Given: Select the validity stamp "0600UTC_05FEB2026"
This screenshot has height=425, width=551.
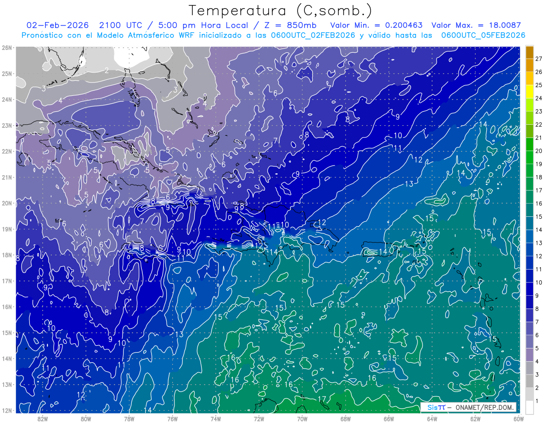Looking at the screenshot, I should (483, 35).
